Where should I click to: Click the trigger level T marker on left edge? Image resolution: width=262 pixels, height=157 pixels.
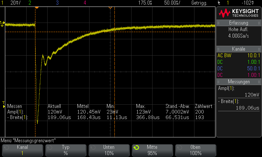pos(3,104)
